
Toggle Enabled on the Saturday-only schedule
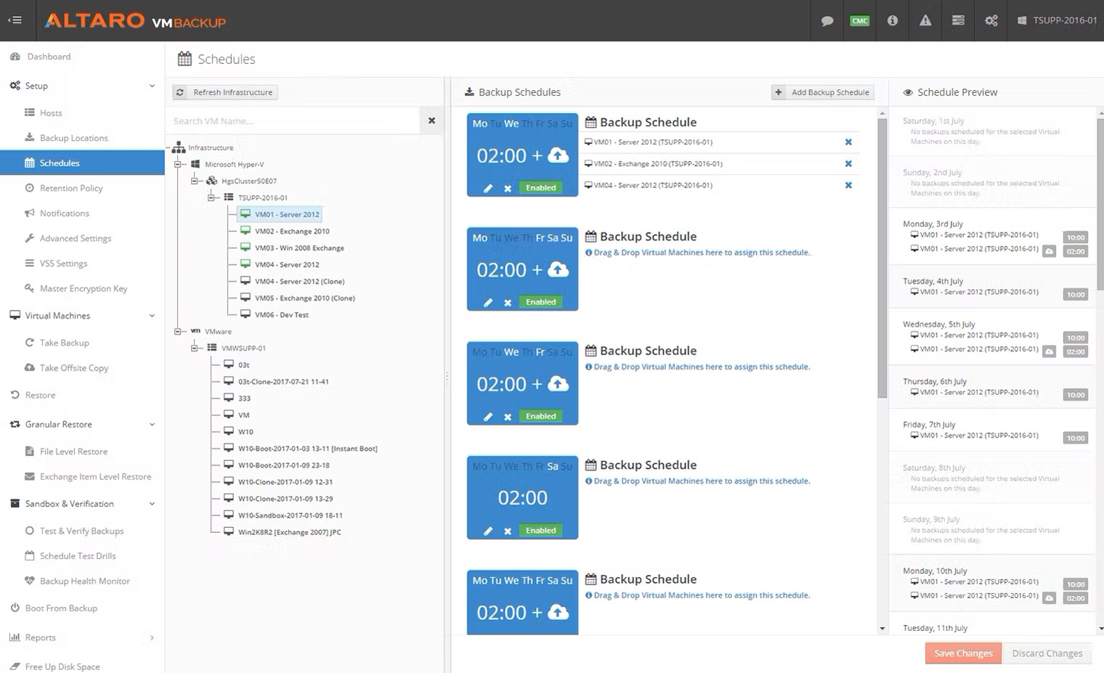coord(541,531)
